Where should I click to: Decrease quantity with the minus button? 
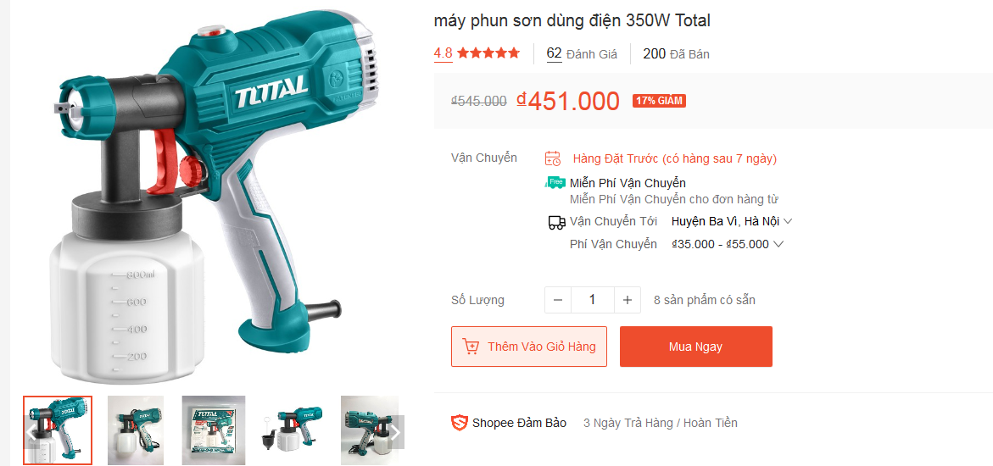pos(558,300)
